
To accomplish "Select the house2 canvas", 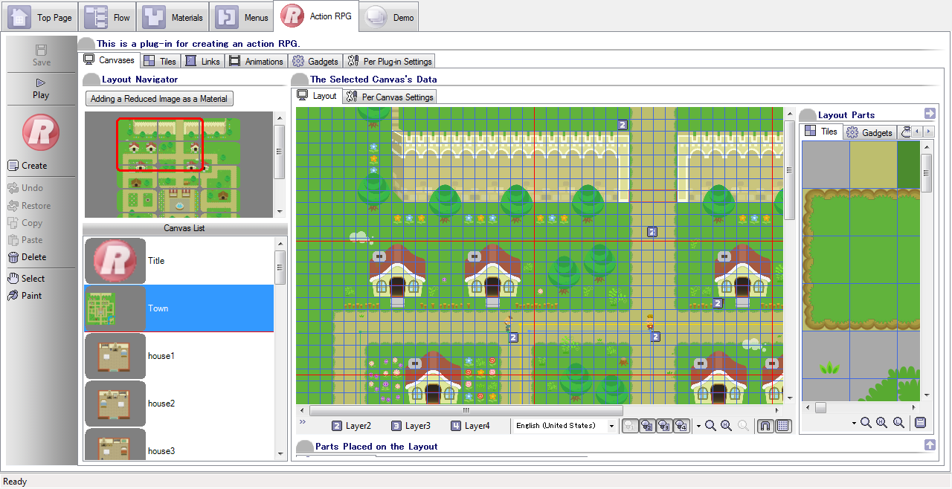I will [178, 404].
